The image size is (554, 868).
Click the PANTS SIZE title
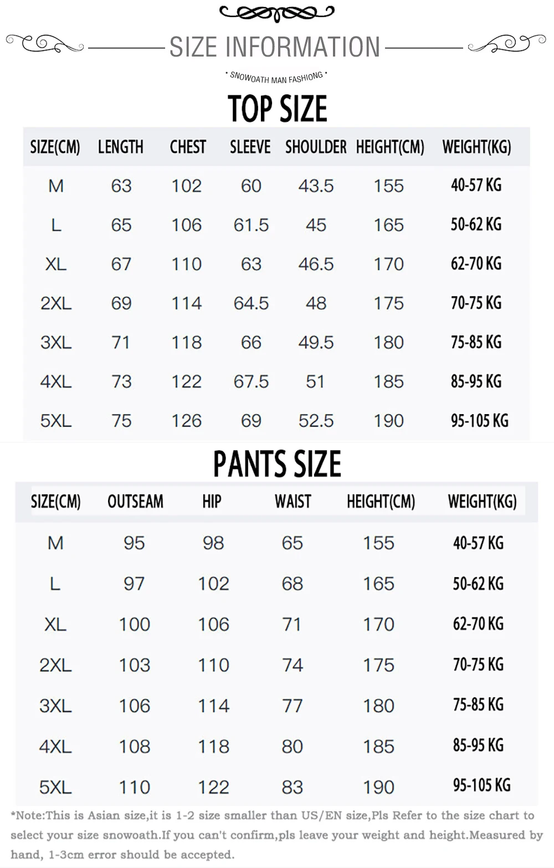tap(277, 464)
